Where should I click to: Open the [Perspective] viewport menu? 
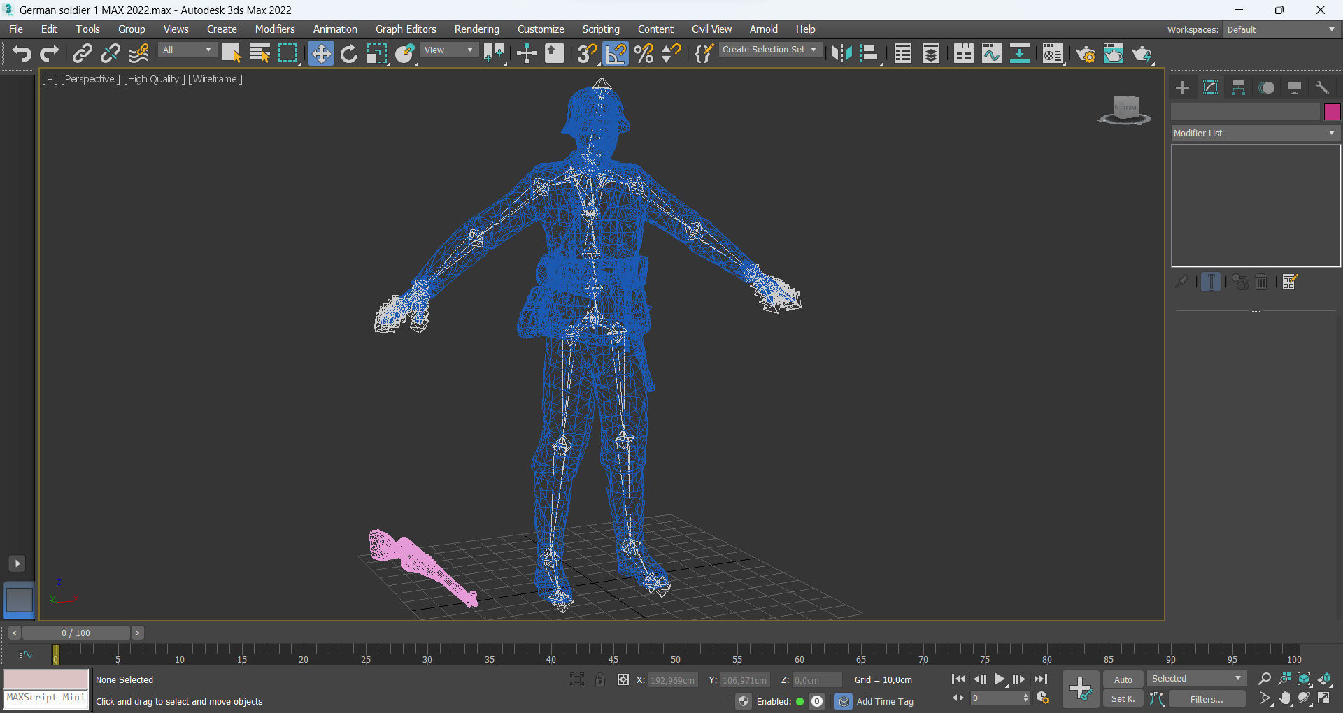point(90,79)
